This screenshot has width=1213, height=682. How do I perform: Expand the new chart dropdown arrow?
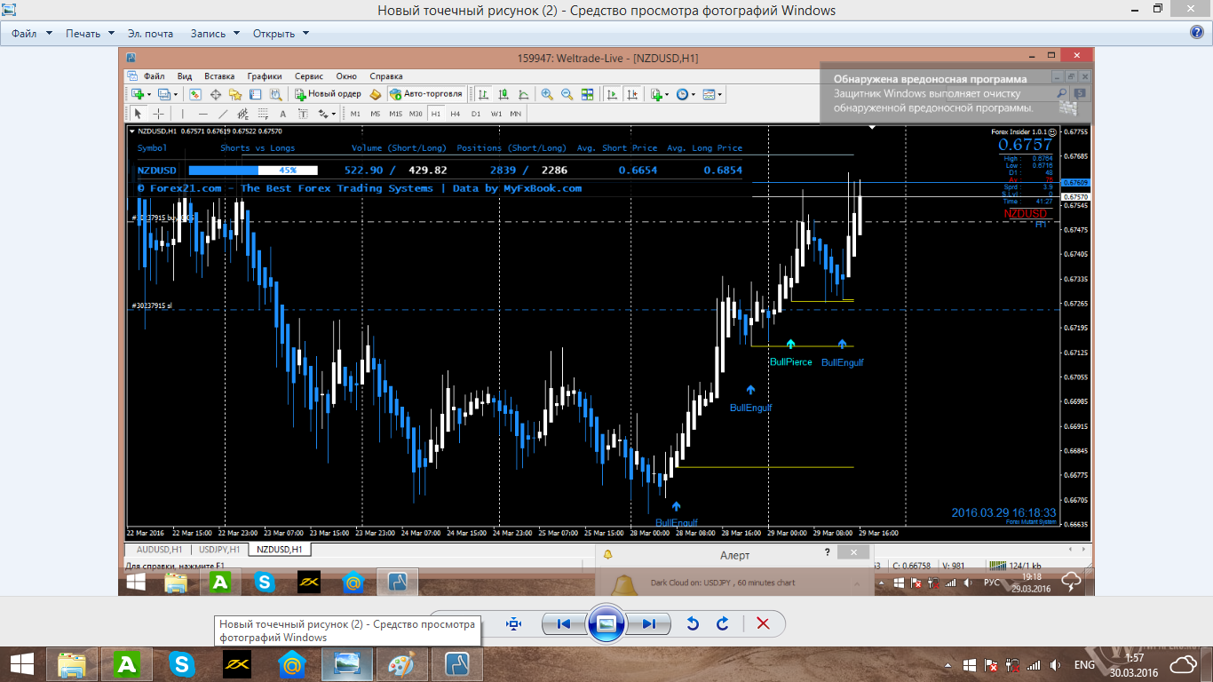pos(149,94)
